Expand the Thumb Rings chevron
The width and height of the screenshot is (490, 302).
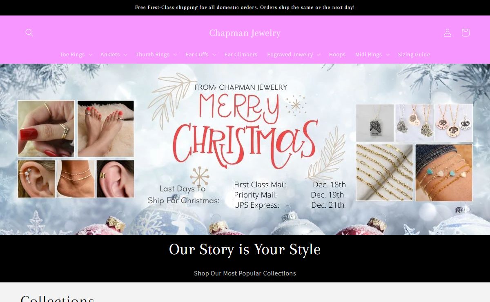pyautogui.click(x=175, y=55)
